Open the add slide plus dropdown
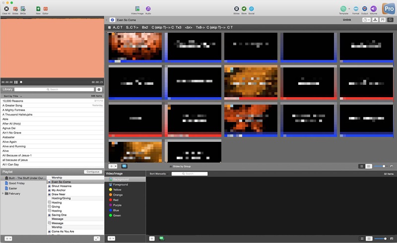 (113, 166)
